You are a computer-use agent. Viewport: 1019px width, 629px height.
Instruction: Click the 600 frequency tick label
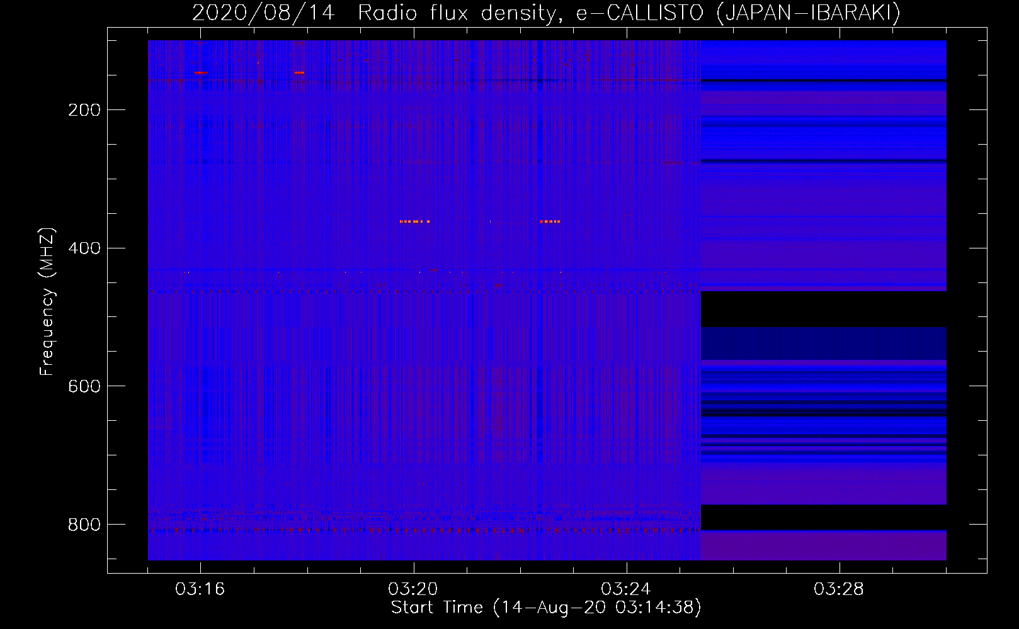coord(84,386)
